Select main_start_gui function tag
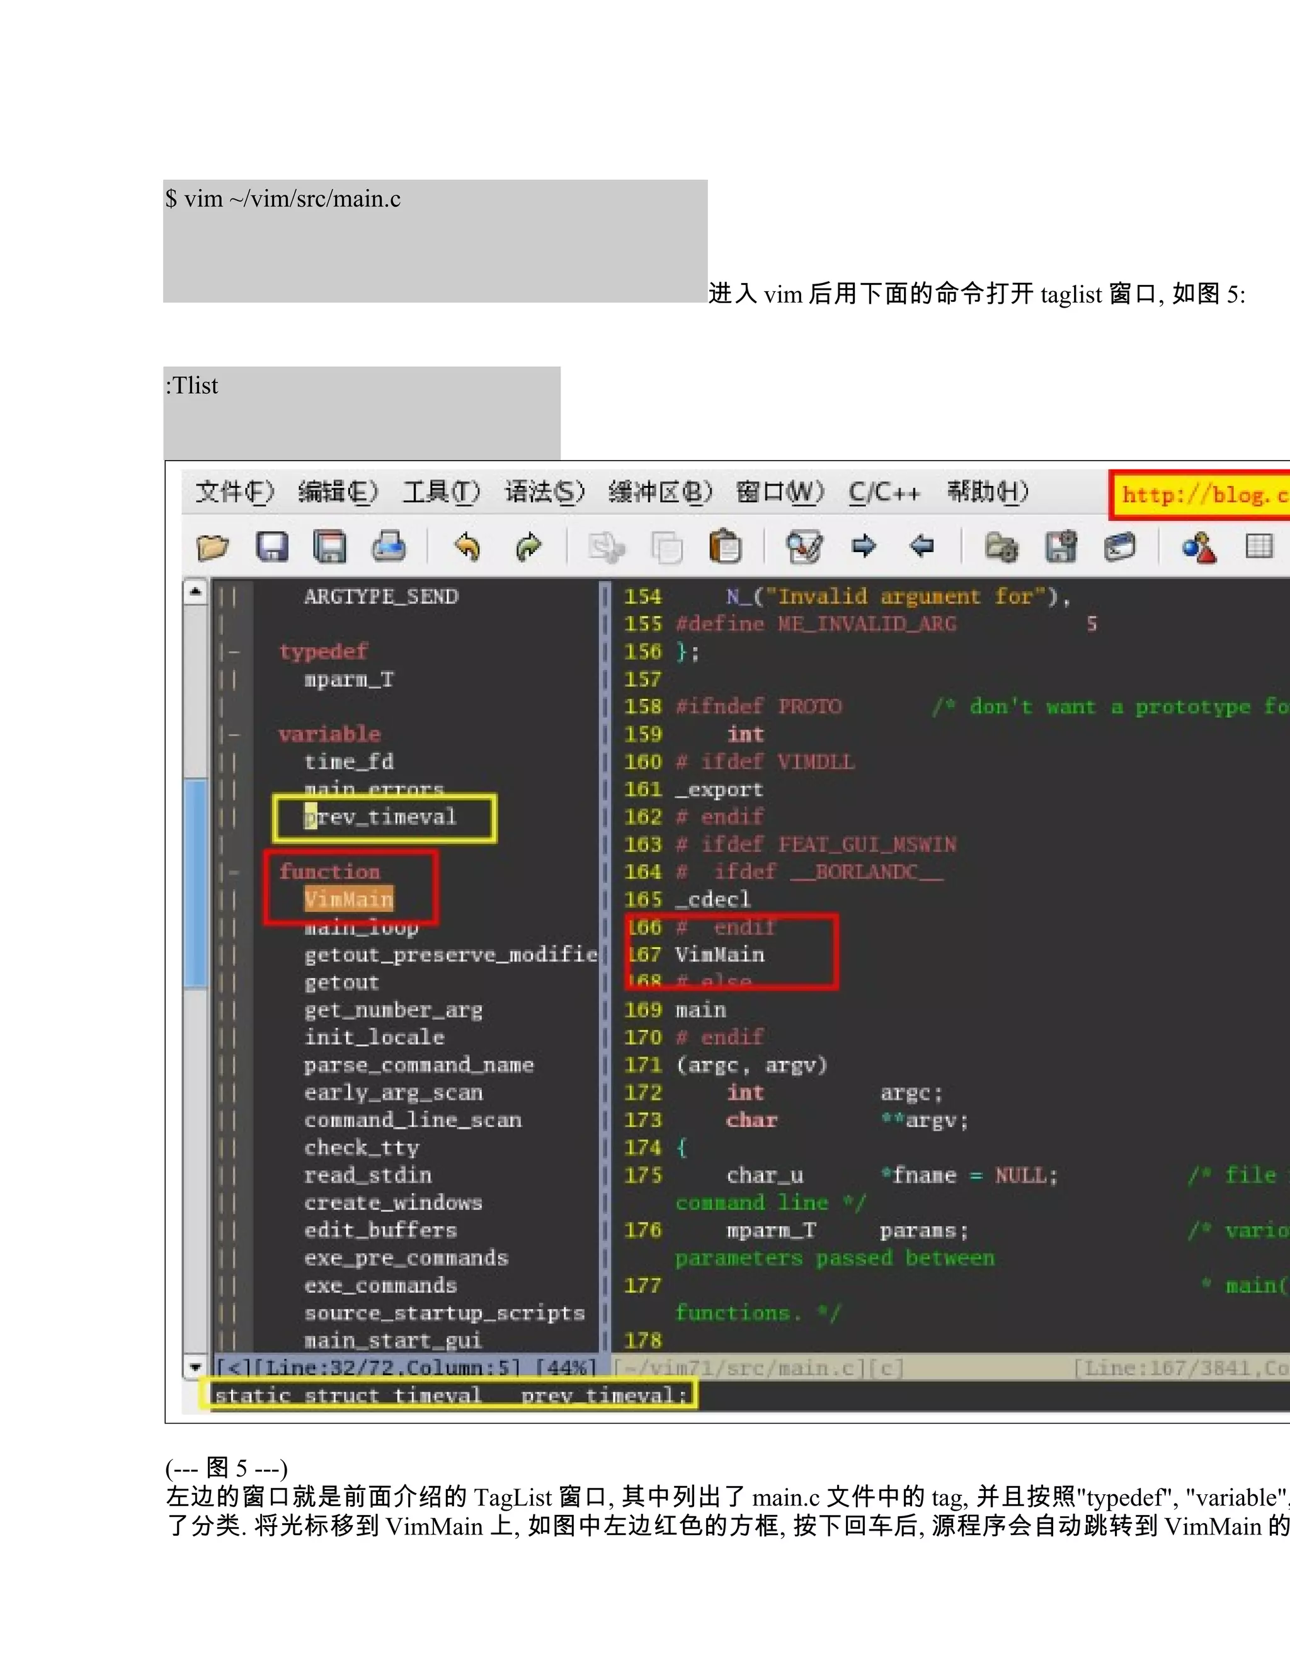Viewport: 1290px width, 1670px height. click(394, 1340)
